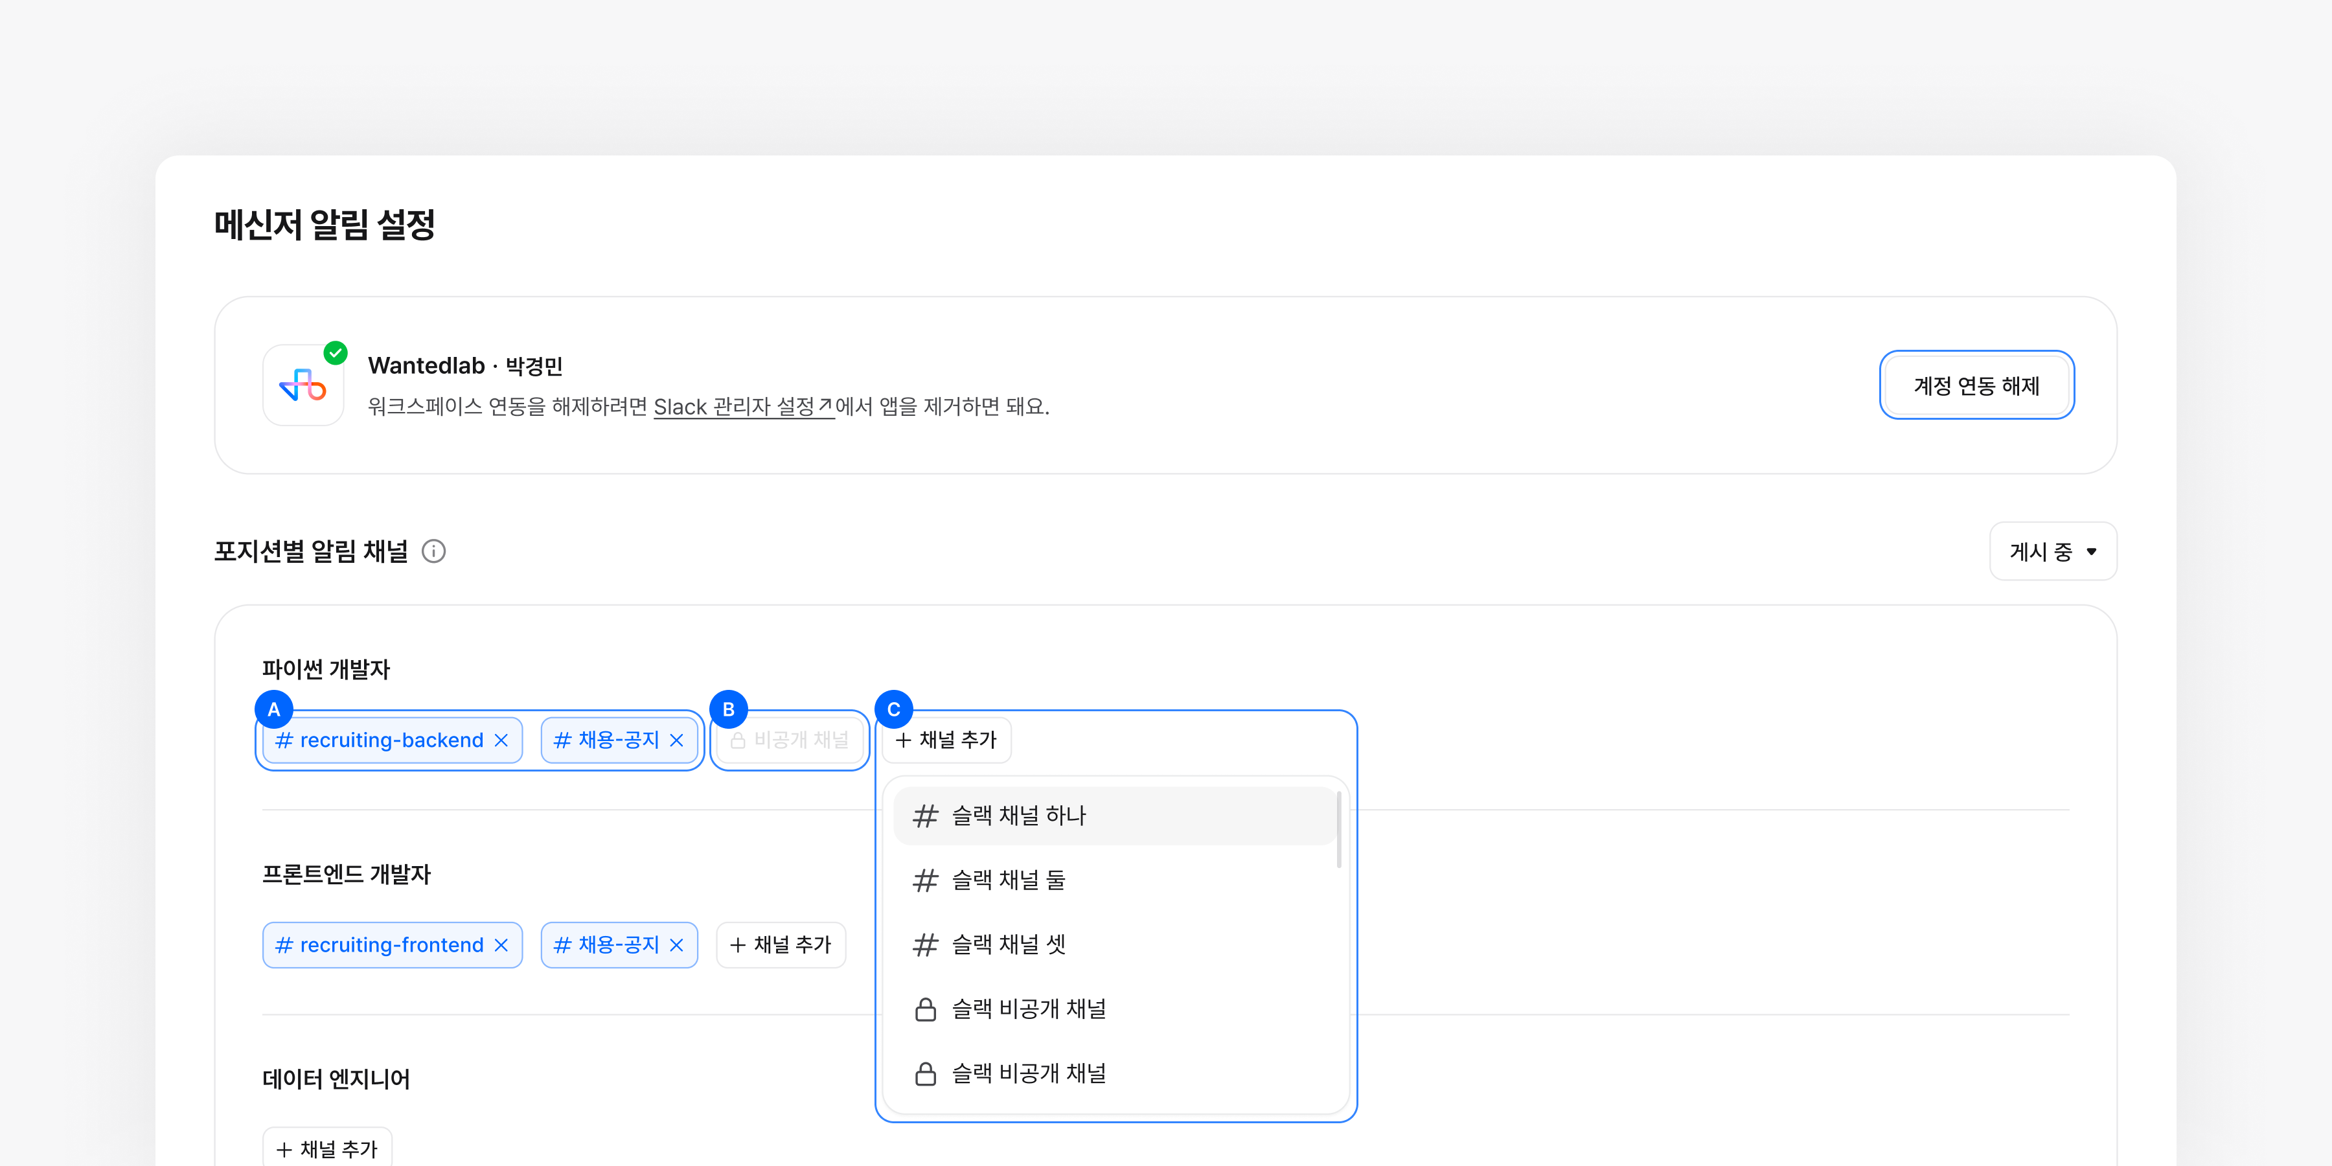
Task: Click the dropdown list scrollbar
Action: 1339,829
